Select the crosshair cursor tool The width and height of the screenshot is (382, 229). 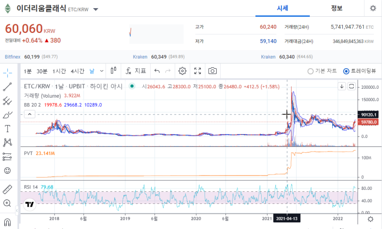(x=7, y=73)
